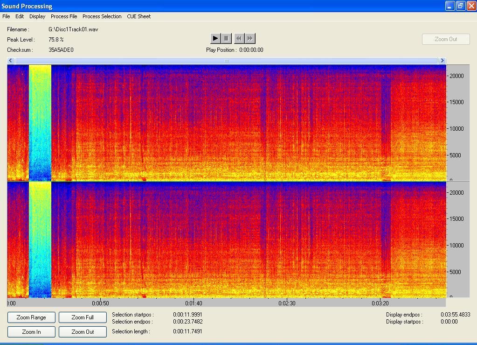Click the fast-forward button
477x345 pixels.
(x=250, y=38)
